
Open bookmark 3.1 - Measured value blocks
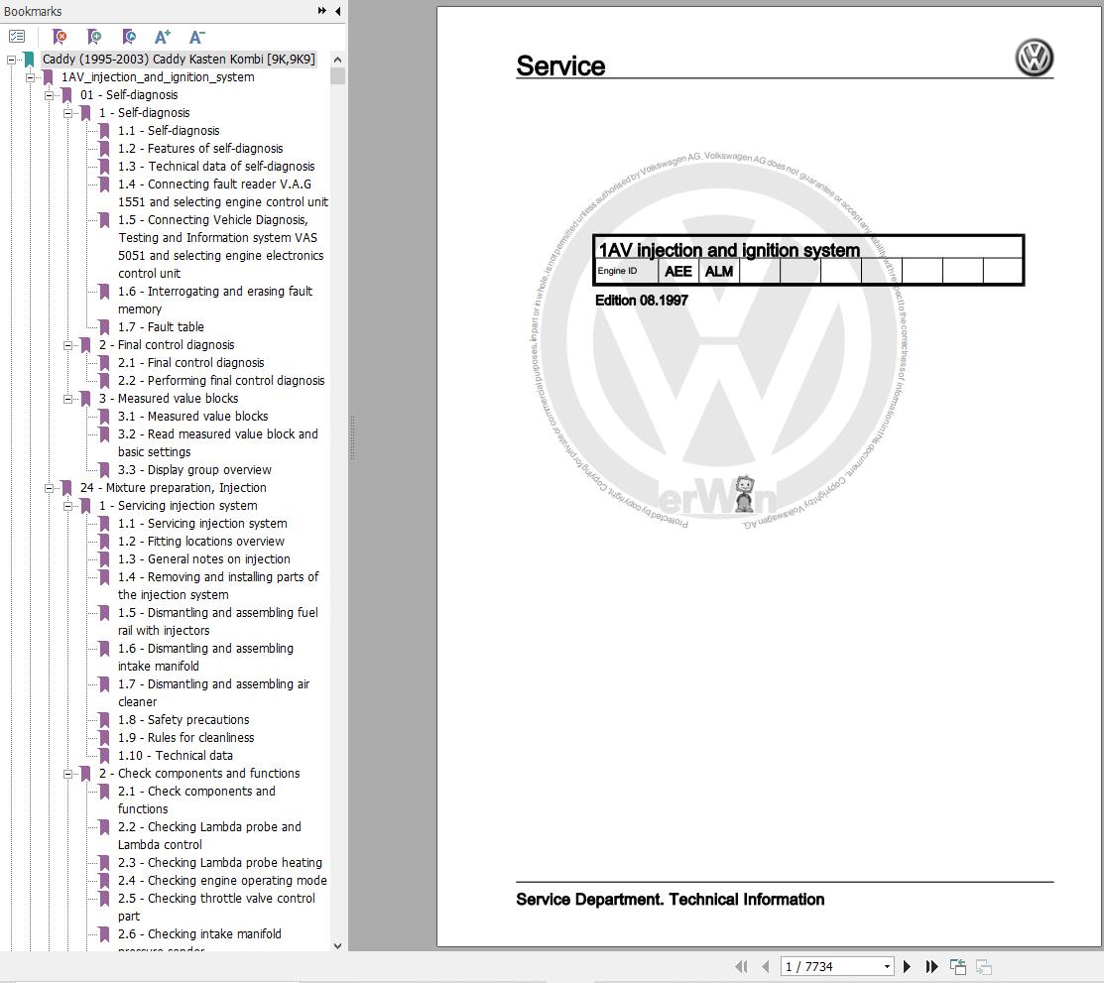click(x=192, y=417)
